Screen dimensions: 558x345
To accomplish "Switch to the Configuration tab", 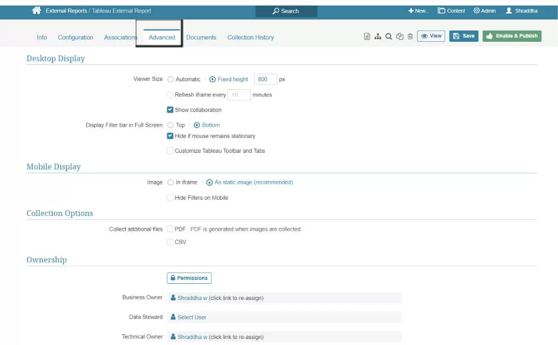I will click(75, 37).
